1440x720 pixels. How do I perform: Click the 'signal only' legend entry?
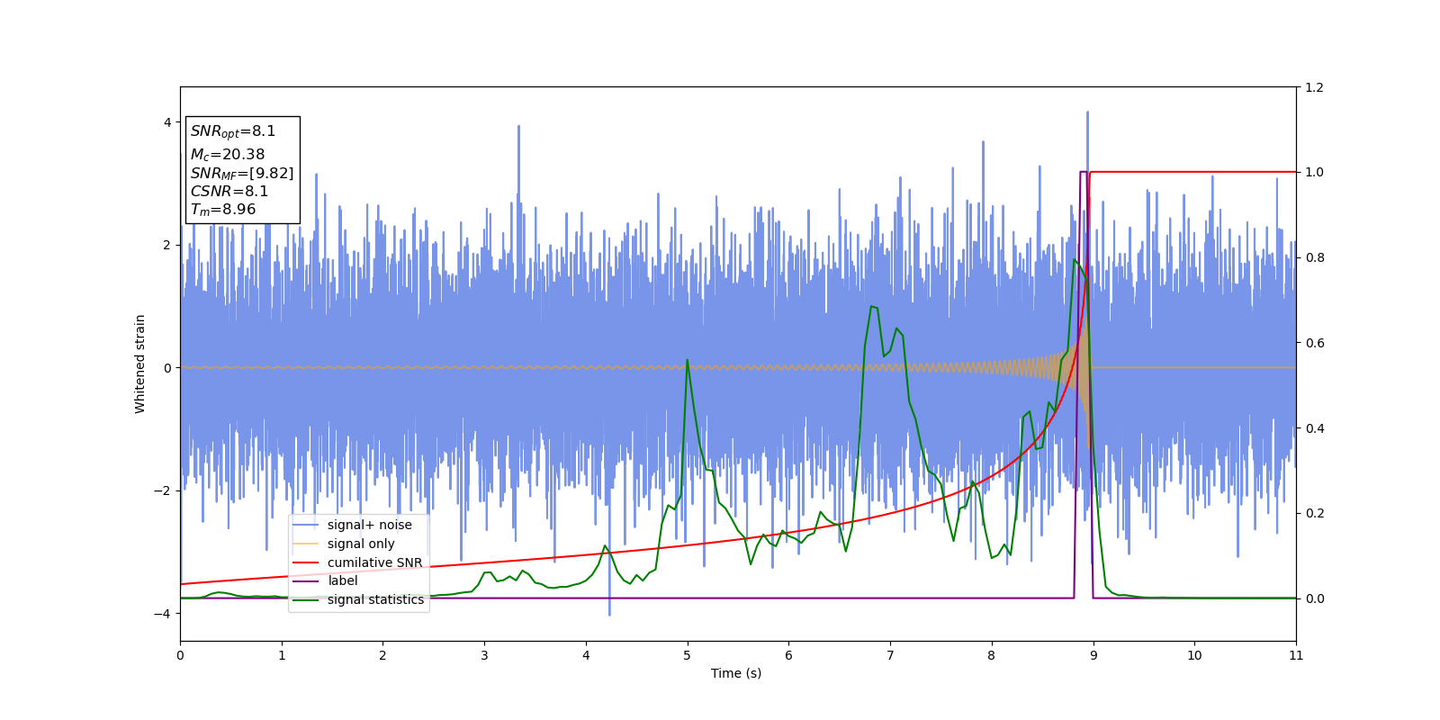tap(361, 544)
